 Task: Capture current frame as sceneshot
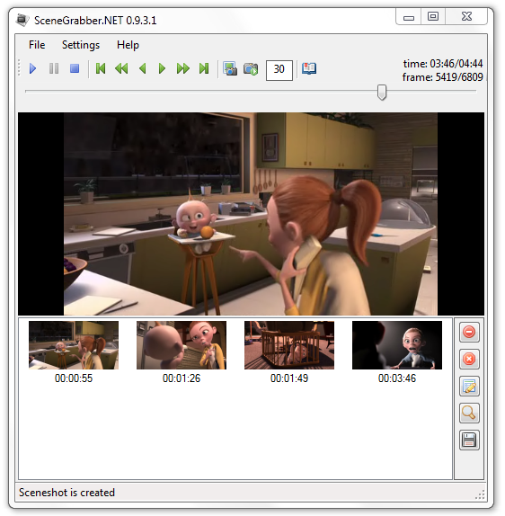pyautogui.click(x=230, y=69)
